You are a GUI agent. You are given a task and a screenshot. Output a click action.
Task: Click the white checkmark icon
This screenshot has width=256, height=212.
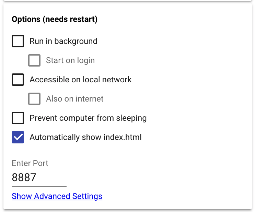point(18,137)
